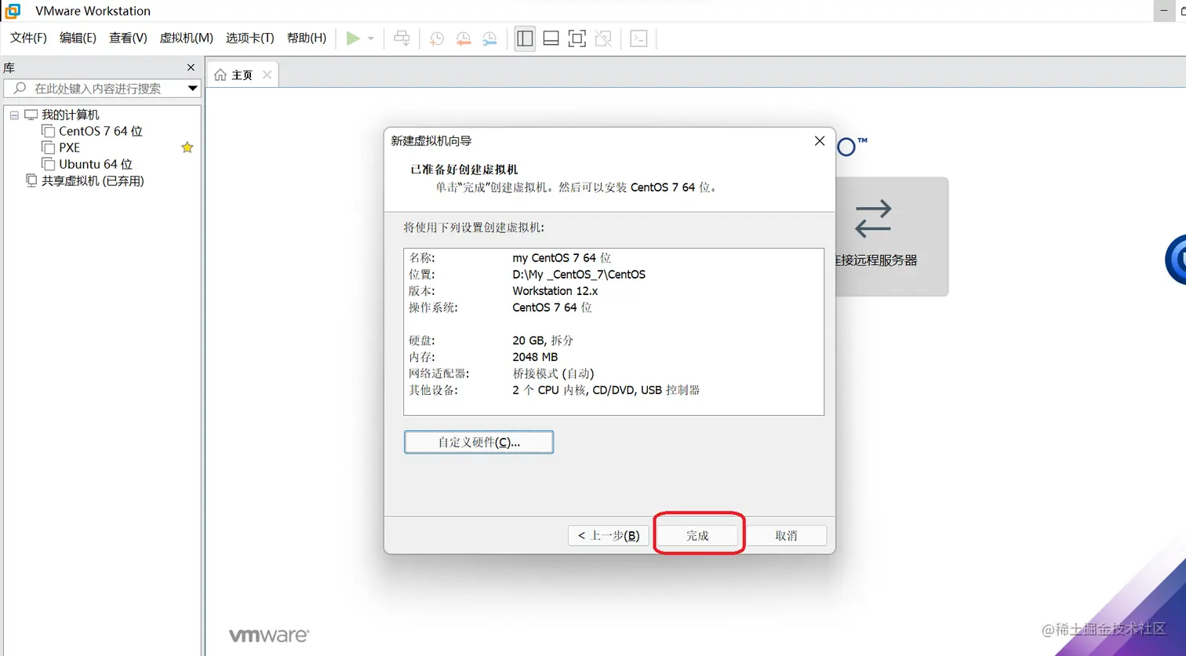Click the version value Workstation 12.x
The image size is (1186, 656).
[x=555, y=290]
